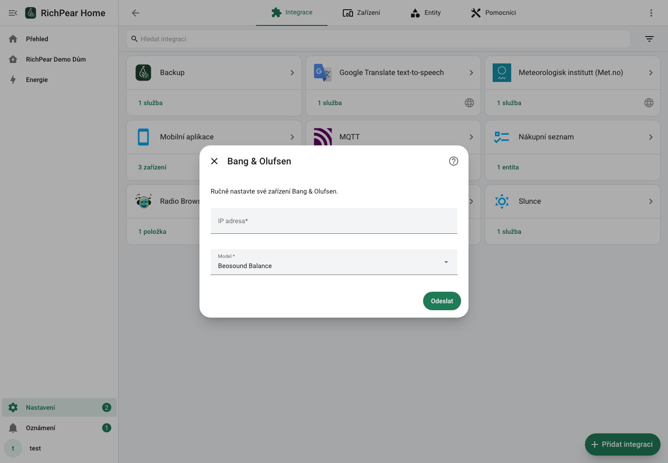Viewport: 668px width, 463px height.
Task: Collapse the sidebar menu icon
Action: coord(13,13)
